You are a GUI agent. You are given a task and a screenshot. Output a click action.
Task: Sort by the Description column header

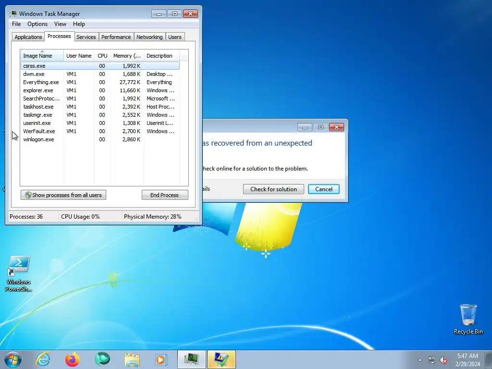[x=161, y=56]
